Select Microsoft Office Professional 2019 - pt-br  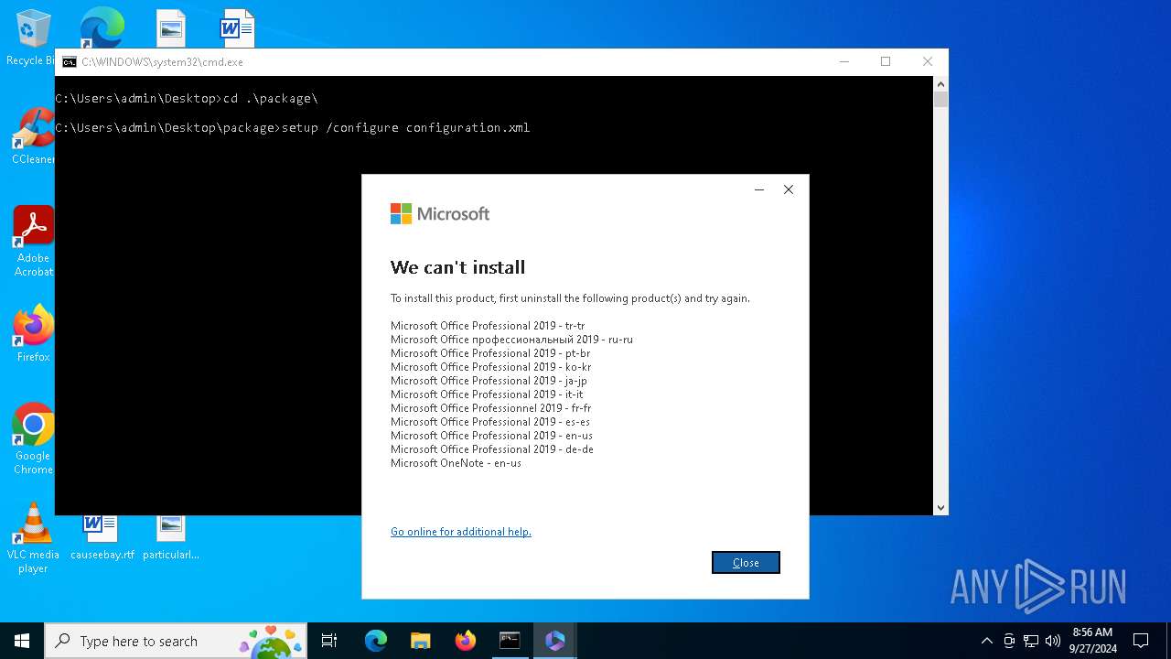point(490,353)
